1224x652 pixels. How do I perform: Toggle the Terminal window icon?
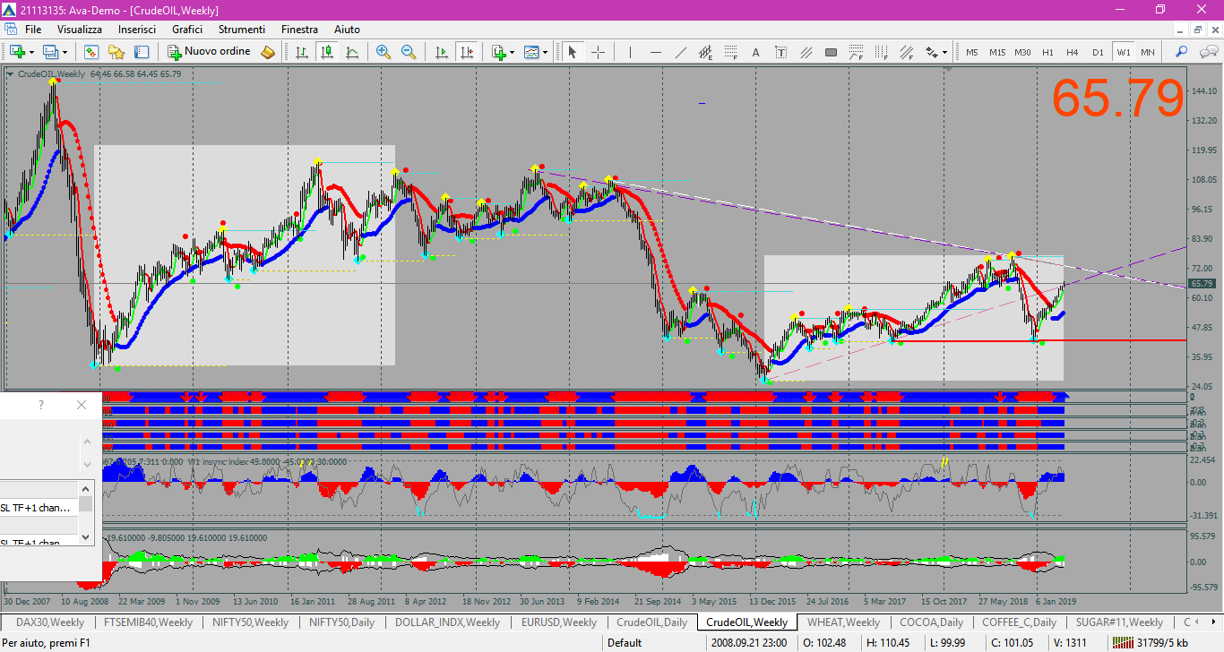[x=141, y=52]
